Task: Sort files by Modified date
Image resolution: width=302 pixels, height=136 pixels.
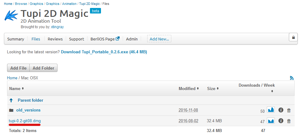Action: pos(188,89)
